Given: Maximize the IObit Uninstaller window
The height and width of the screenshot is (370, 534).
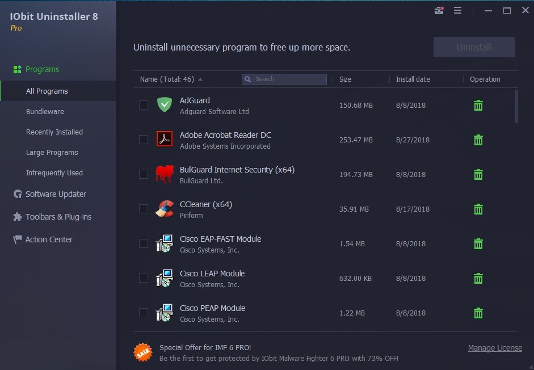Looking at the screenshot, I should point(507,11).
